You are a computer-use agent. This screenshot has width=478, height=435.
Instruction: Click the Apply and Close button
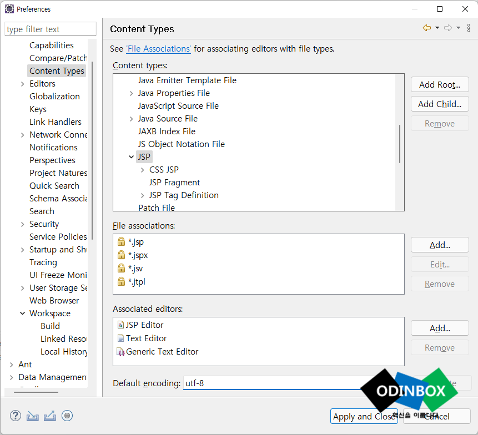pos(364,416)
